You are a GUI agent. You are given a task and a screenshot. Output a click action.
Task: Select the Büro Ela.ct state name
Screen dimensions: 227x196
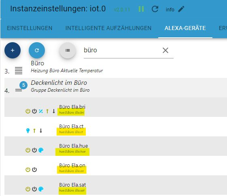pos(71,126)
